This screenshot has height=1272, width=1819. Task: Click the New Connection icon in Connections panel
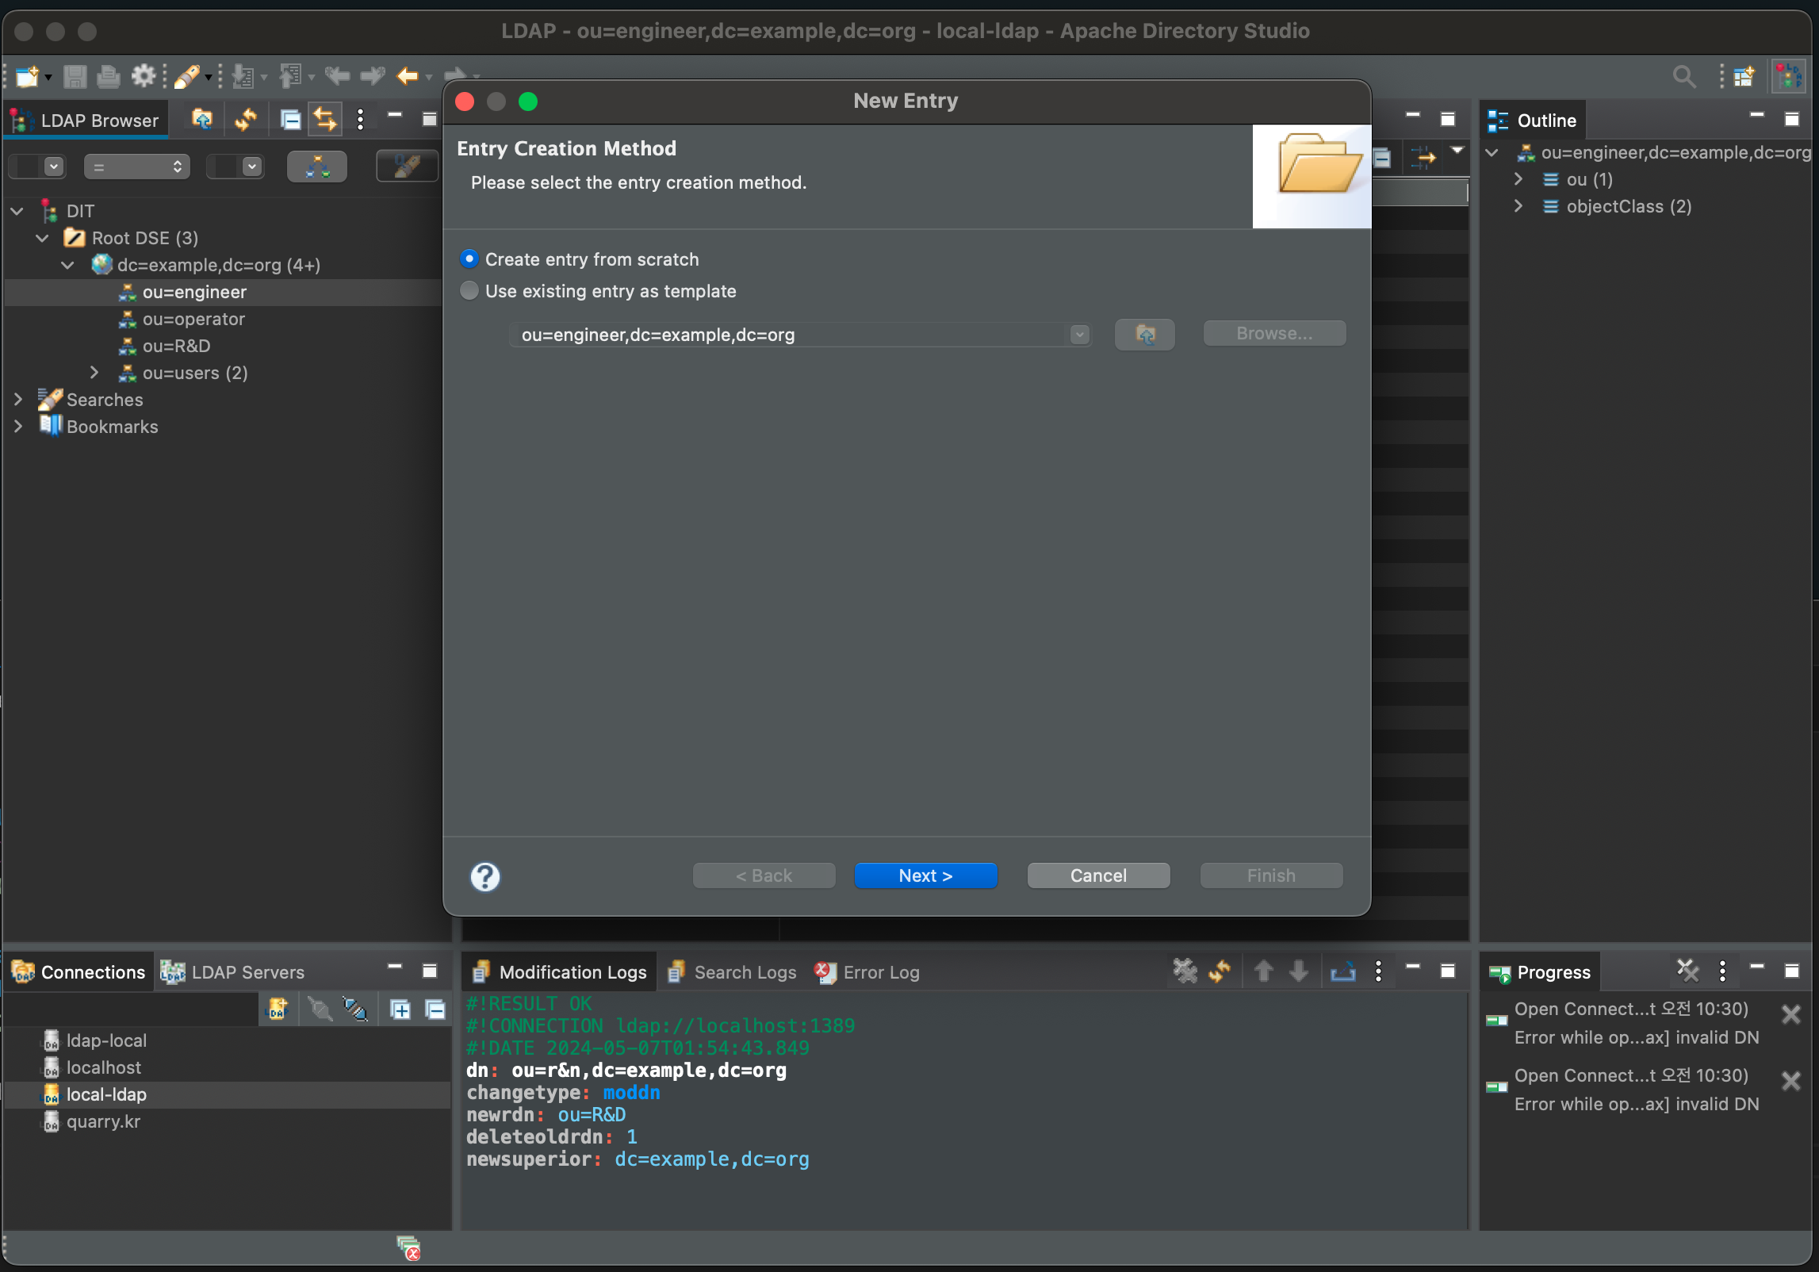coord(277,1010)
